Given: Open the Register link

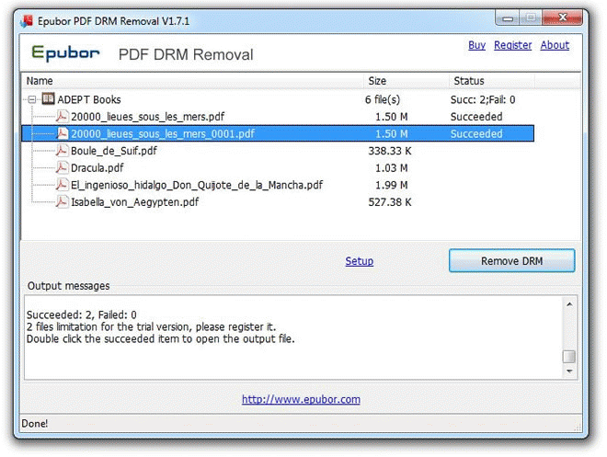Looking at the screenshot, I should pos(513,45).
